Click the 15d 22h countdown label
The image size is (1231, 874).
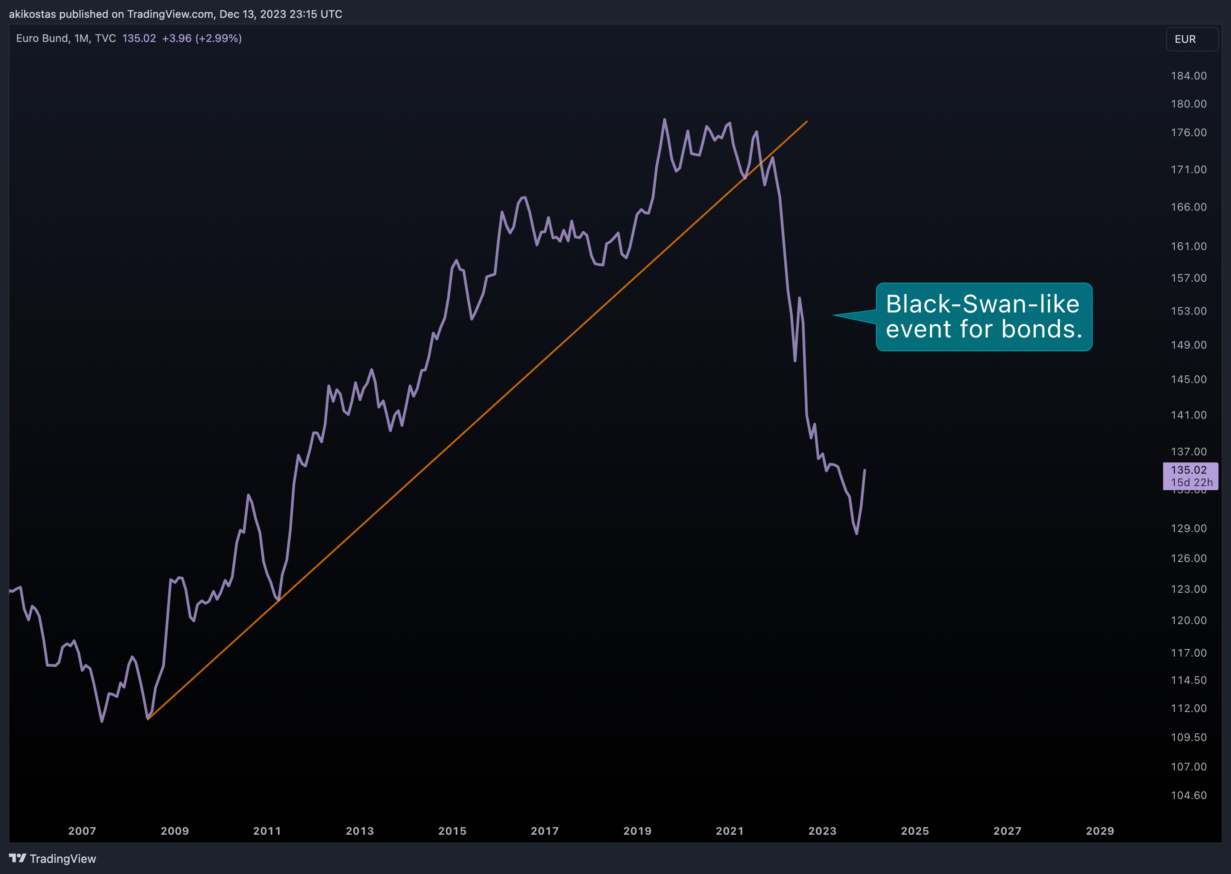[1192, 483]
